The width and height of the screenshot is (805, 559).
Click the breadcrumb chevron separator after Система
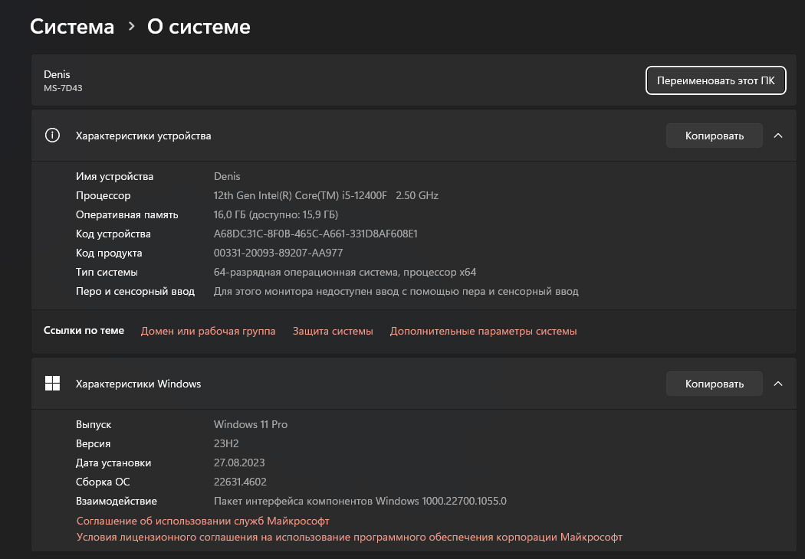pos(131,26)
